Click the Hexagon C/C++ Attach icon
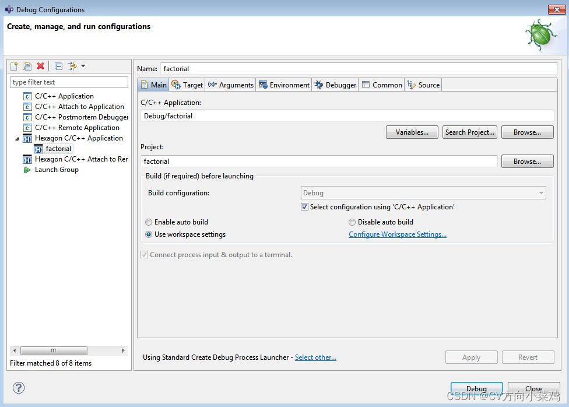The image size is (569, 407). coord(27,159)
